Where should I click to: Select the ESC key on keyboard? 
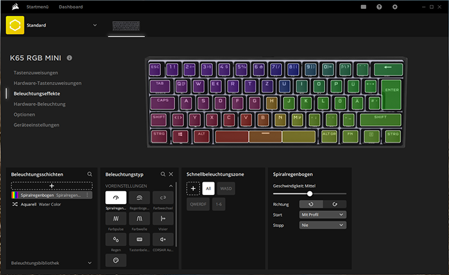point(155,69)
